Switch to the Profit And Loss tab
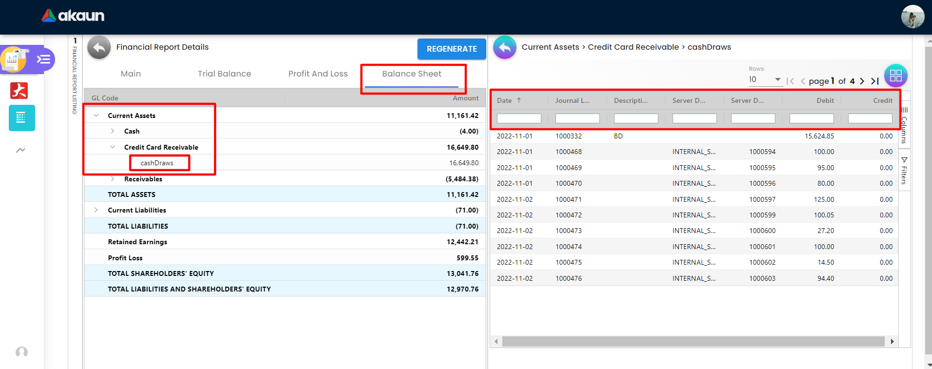The image size is (932, 369). 318,74
